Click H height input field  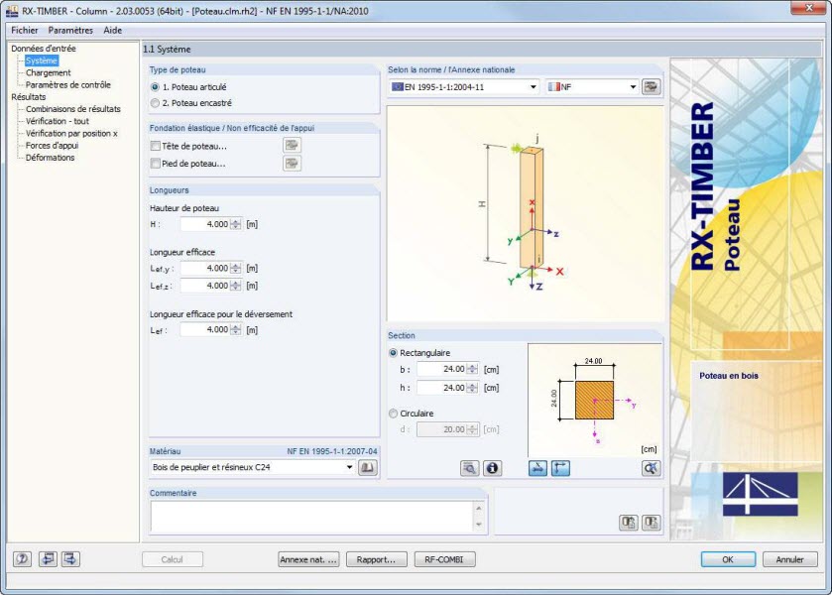click(205, 224)
